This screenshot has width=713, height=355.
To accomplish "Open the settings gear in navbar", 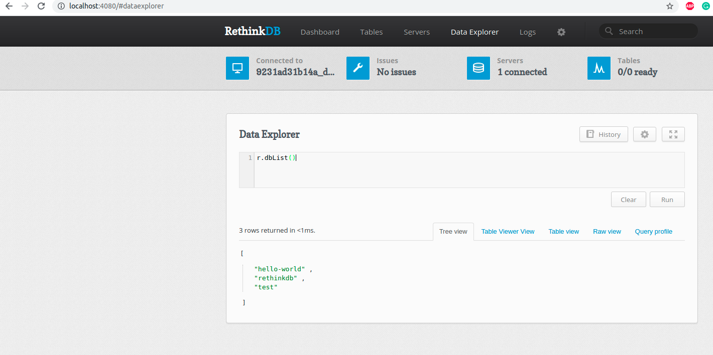I will (561, 32).
